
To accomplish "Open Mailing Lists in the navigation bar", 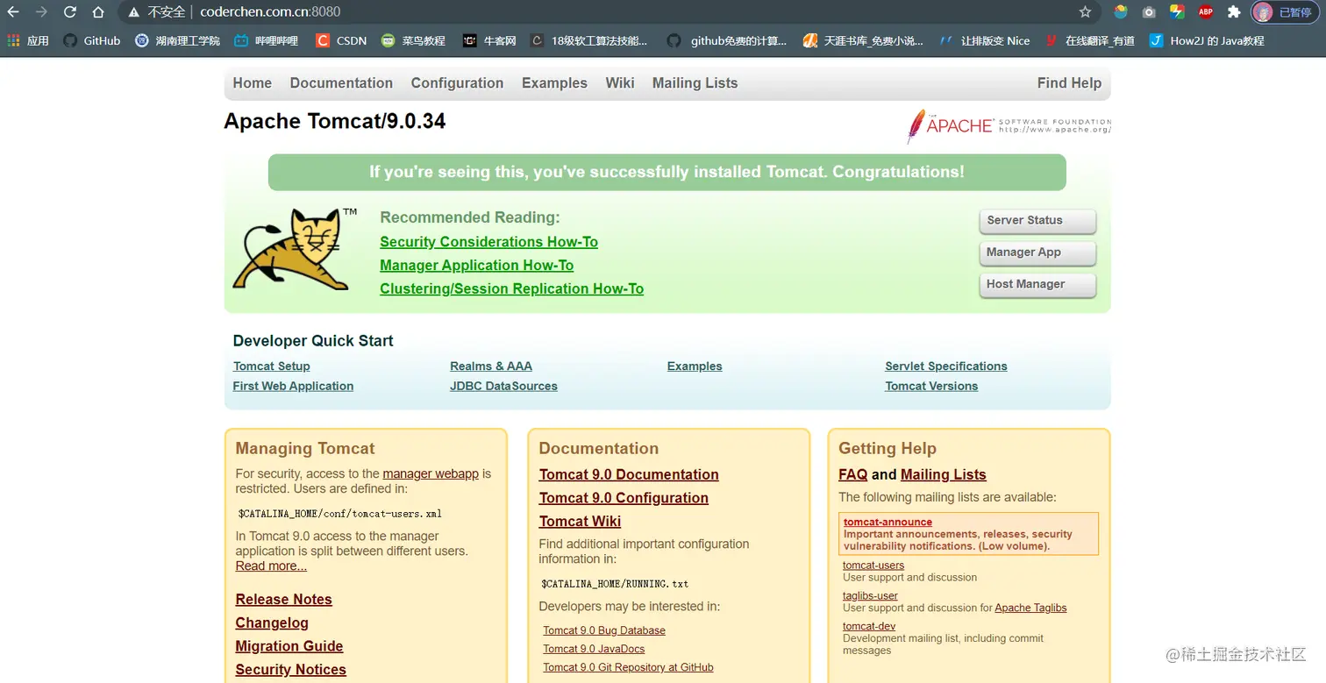I will (695, 83).
